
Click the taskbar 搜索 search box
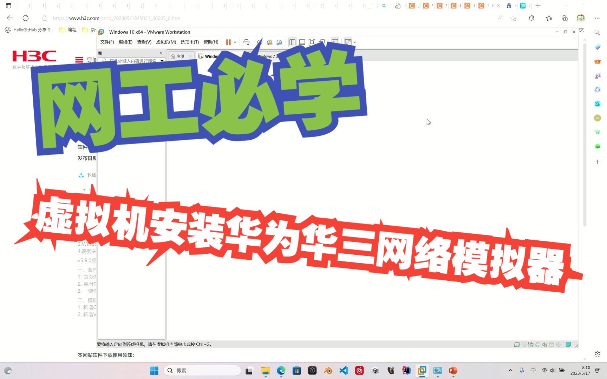pyautogui.click(x=202, y=371)
